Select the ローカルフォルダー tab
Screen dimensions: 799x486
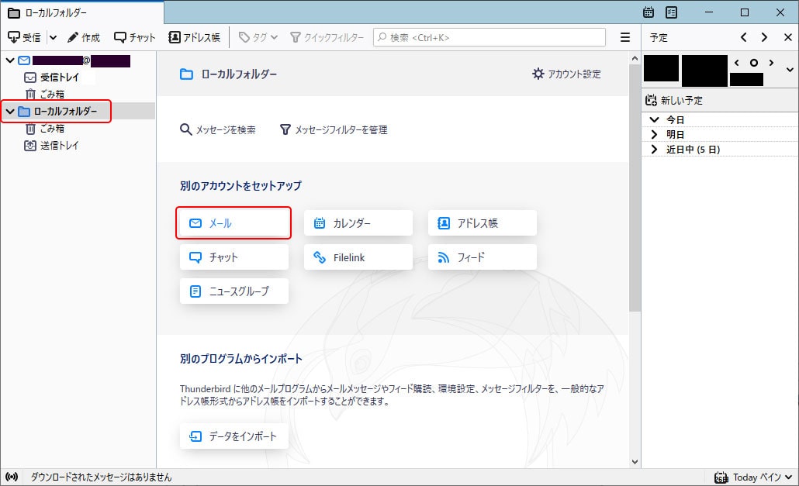pyautogui.click(x=81, y=12)
